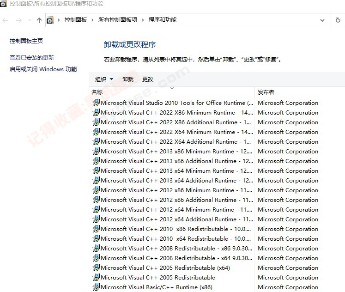Open the 所有控制面板项 breadcrumb
The width and height of the screenshot is (345, 292).
point(118,20)
